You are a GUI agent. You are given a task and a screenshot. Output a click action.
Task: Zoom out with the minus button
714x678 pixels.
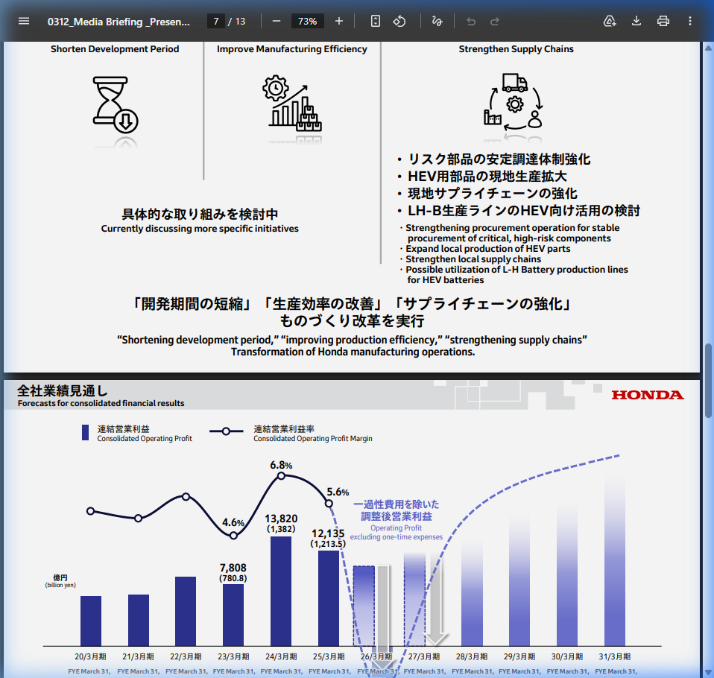(x=276, y=21)
